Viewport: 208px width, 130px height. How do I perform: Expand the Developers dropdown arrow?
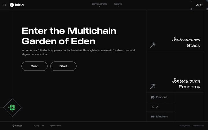[x=100, y=6]
